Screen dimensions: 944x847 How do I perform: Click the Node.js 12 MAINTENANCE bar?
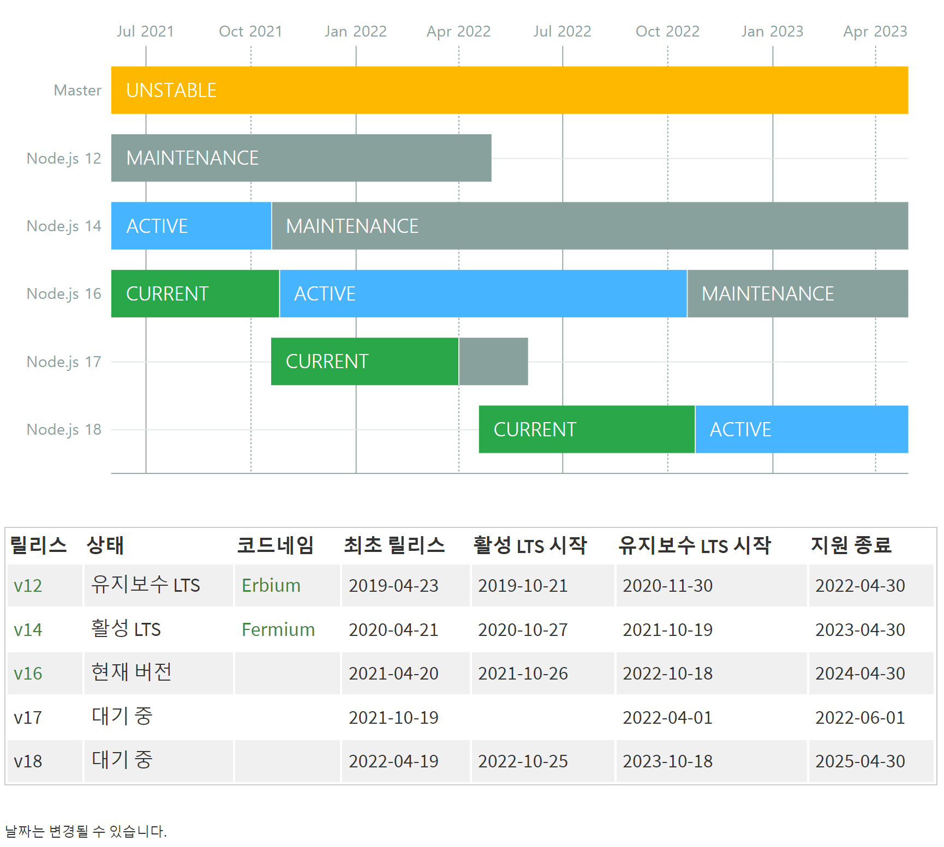click(x=301, y=158)
